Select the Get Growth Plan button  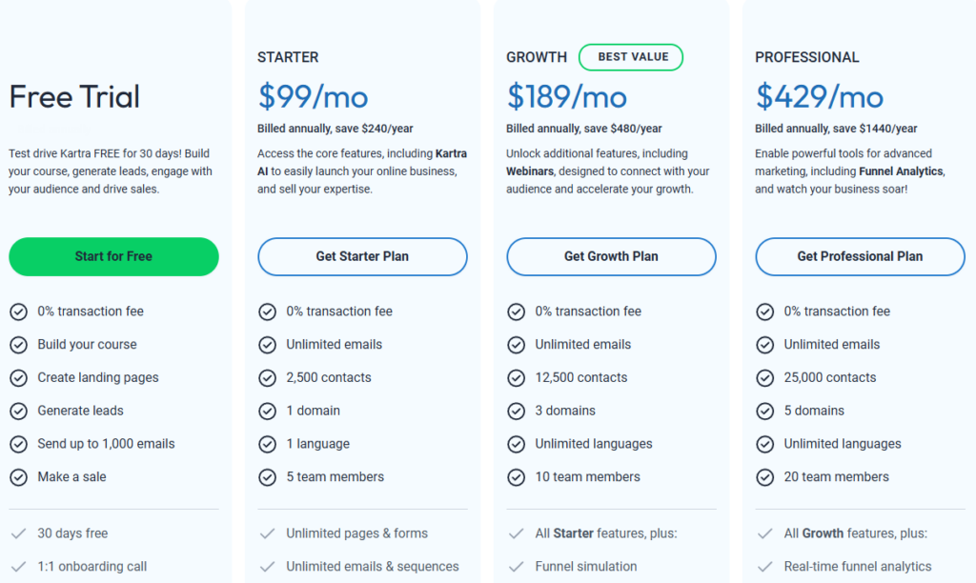point(611,256)
